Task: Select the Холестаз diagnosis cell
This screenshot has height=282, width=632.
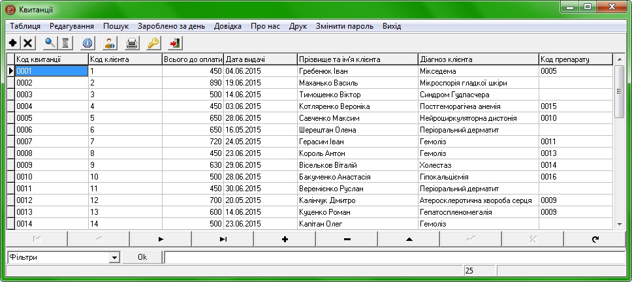Action: [x=479, y=165]
